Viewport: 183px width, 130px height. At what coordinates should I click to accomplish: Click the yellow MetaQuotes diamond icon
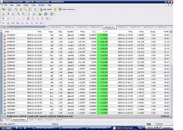[x=55, y=9]
